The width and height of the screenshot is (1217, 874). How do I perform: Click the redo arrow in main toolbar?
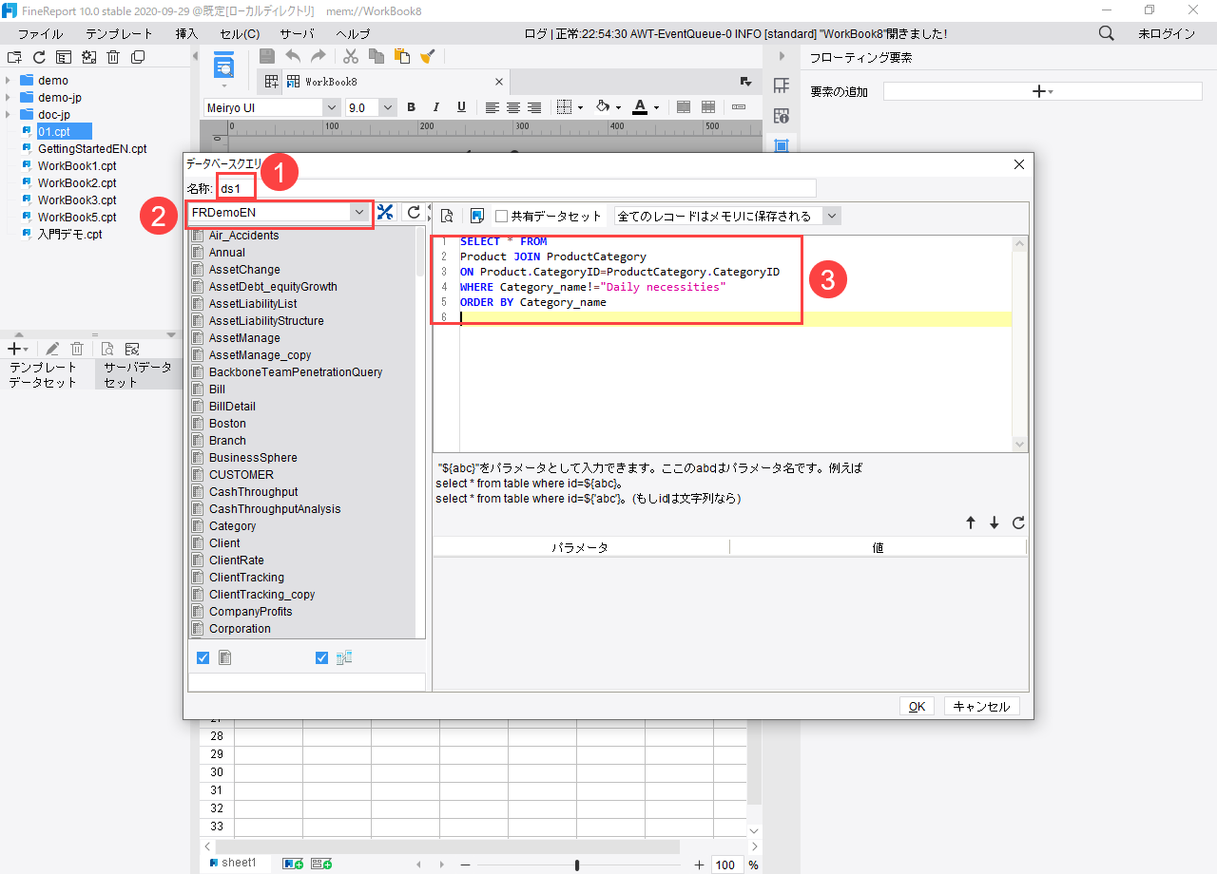tap(319, 57)
